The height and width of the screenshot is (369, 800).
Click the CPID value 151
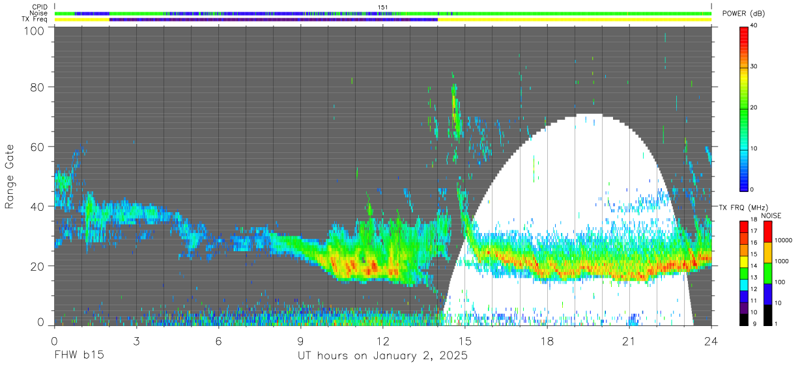coord(383,7)
